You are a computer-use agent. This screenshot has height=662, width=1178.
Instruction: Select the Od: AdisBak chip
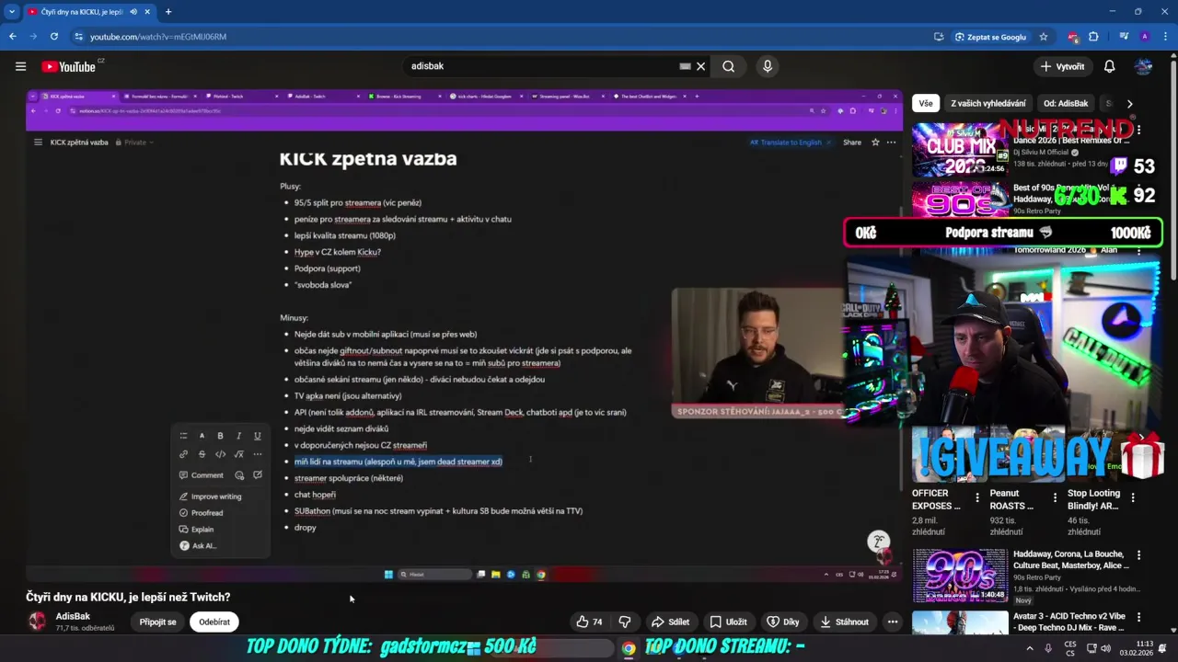click(x=1066, y=104)
